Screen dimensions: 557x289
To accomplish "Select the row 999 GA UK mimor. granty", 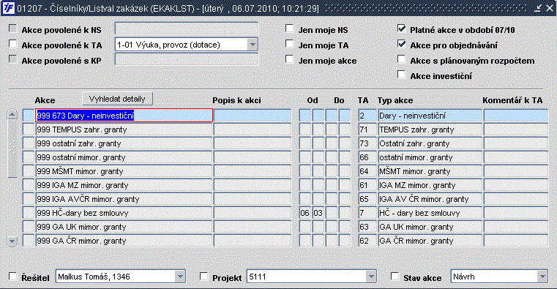I will click(124, 227).
